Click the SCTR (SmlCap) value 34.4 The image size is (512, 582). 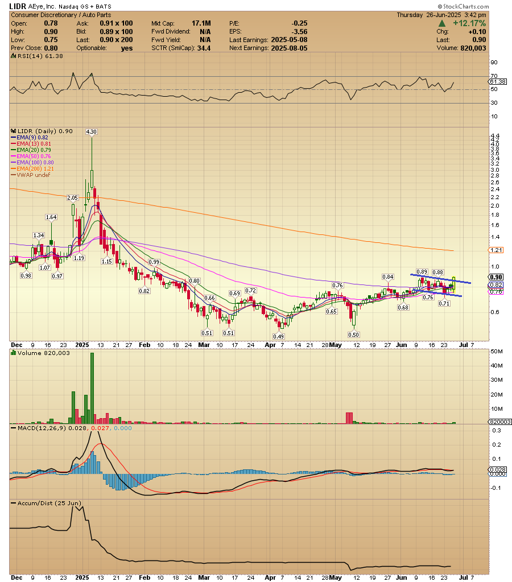[x=204, y=48]
